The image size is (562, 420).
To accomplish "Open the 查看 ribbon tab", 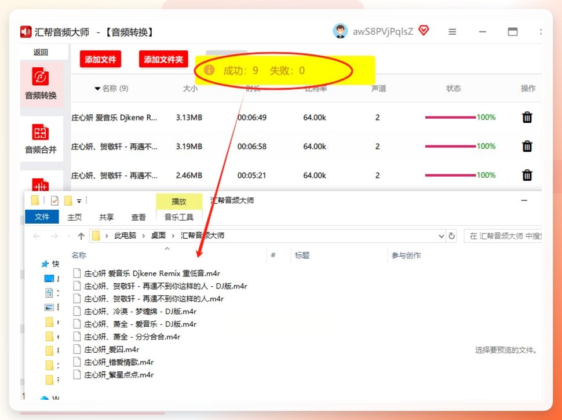I will (138, 217).
